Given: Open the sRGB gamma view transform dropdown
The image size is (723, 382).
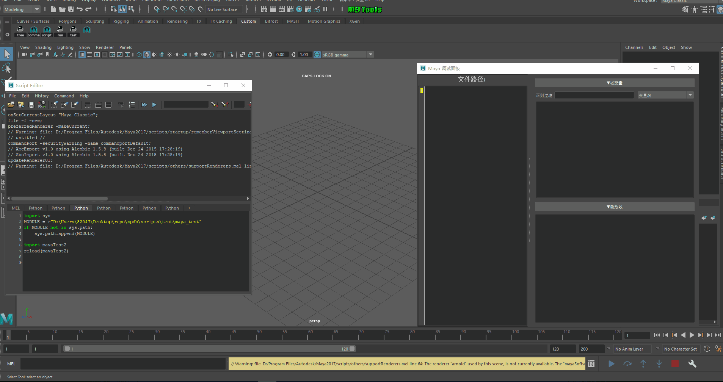Looking at the screenshot, I should (348, 55).
